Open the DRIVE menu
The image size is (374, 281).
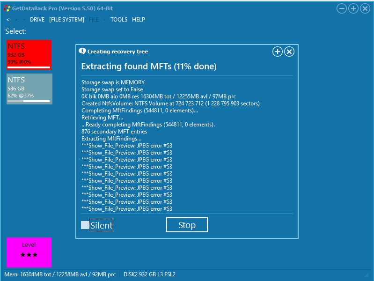tap(37, 20)
